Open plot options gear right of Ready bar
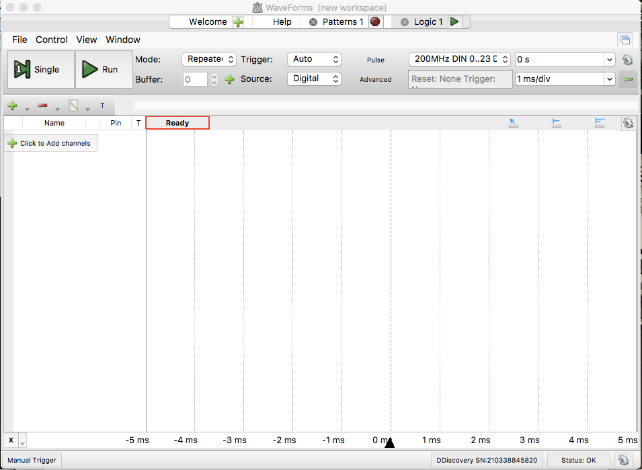Image resolution: width=642 pixels, height=470 pixels. click(628, 123)
